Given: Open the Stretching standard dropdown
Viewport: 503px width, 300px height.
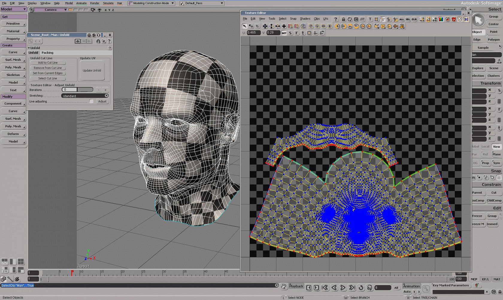Looking at the screenshot, I should point(85,96).
